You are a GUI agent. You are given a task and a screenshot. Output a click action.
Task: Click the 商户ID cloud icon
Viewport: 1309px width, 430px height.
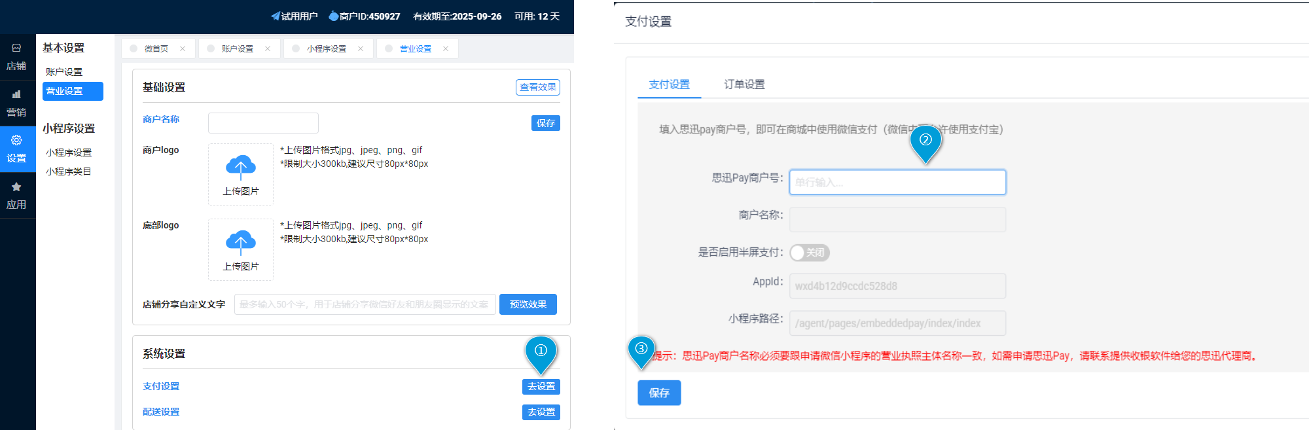point(334,16)
